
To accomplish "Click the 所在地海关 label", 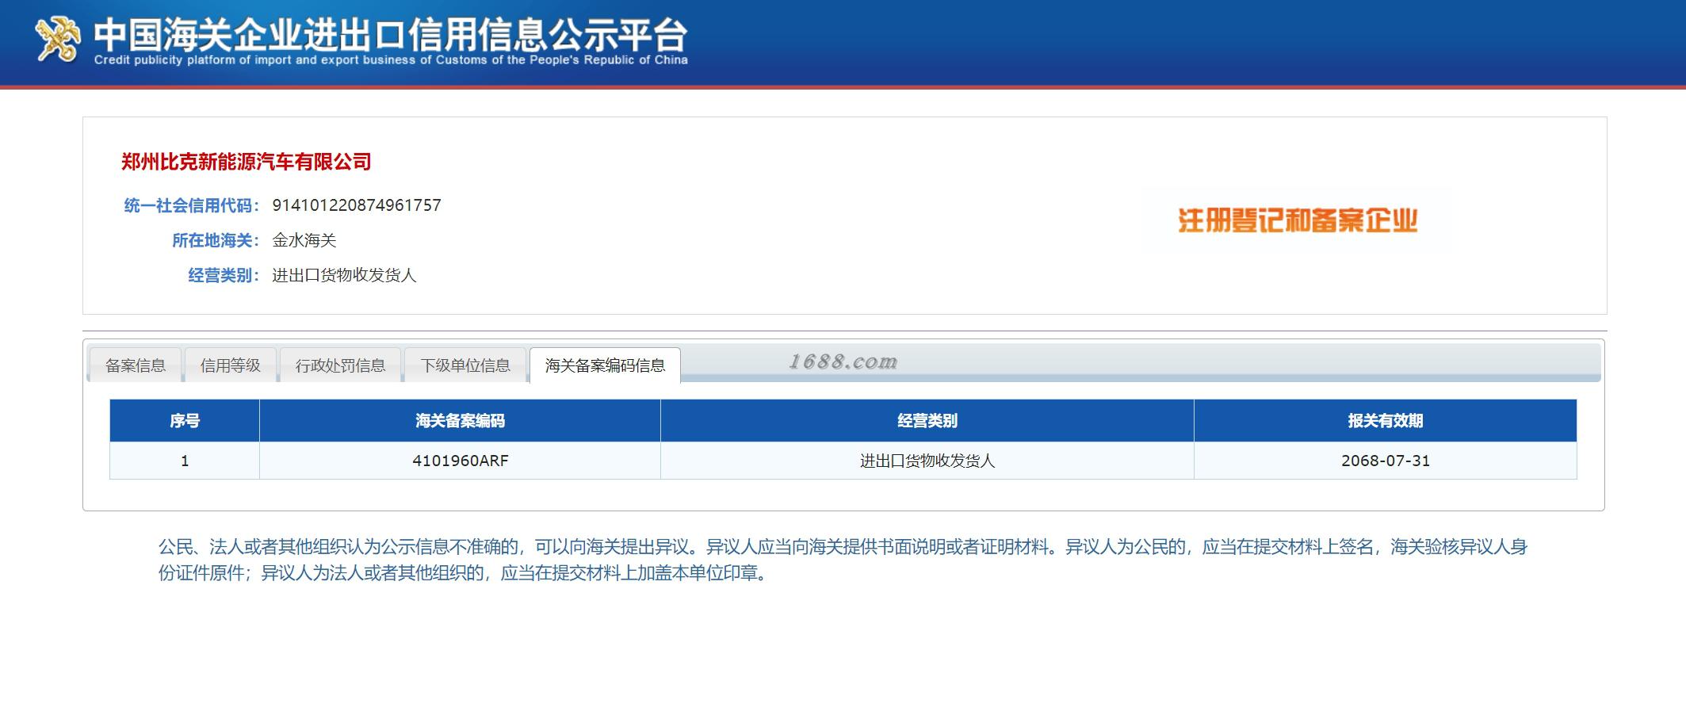I will tap(216, 240).
